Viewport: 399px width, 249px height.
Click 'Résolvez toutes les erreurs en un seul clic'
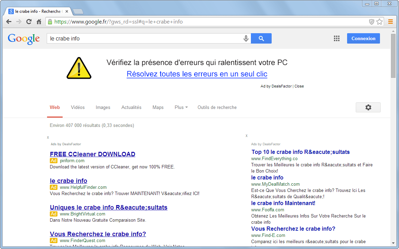[x=197, y=74]
